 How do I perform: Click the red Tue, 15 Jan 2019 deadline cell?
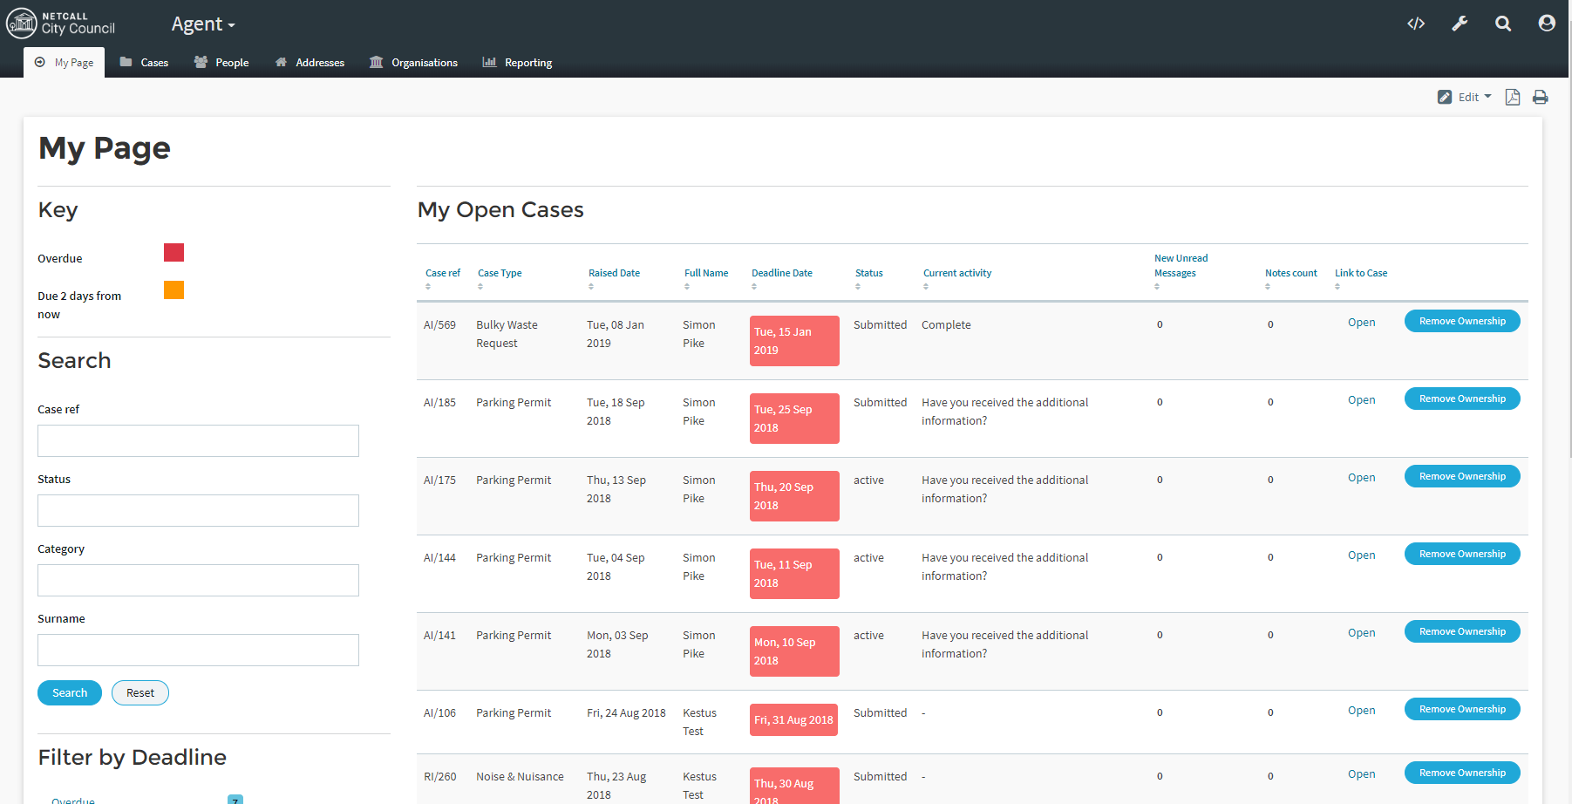point(794,341)
